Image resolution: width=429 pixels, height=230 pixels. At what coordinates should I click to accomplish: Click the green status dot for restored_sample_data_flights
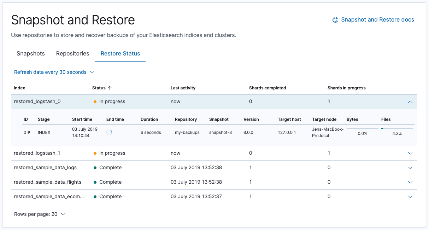pyautogui.click(x=95, y=182)
